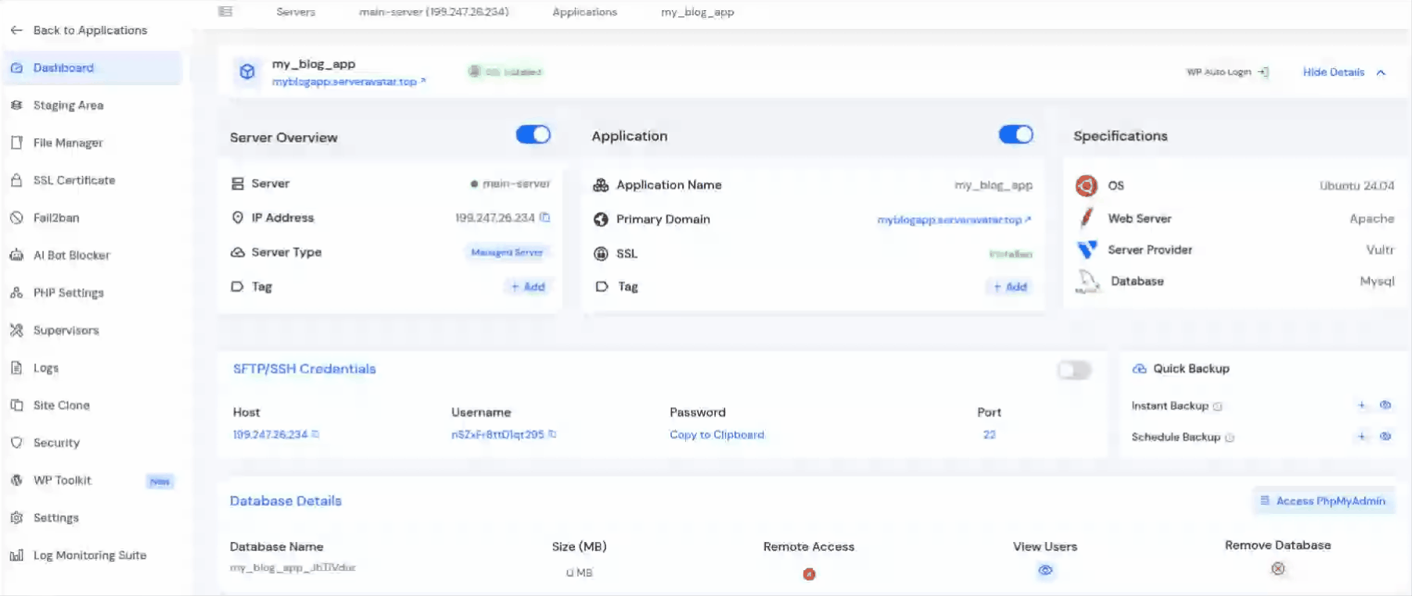
Task: Click SFTP/SSH Credentials heading
Action: point(304,369)
